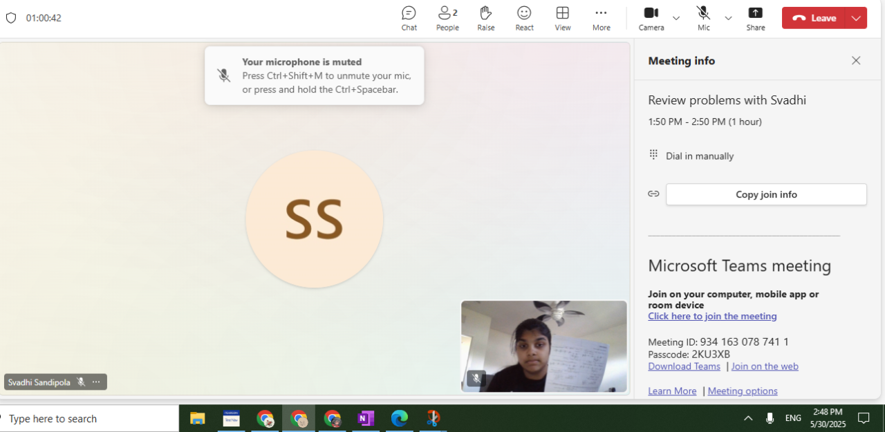Image resolution: width=885 pixels, height=432 pixels.
Task: Click the Share screen icon
Action: point(755,18)
